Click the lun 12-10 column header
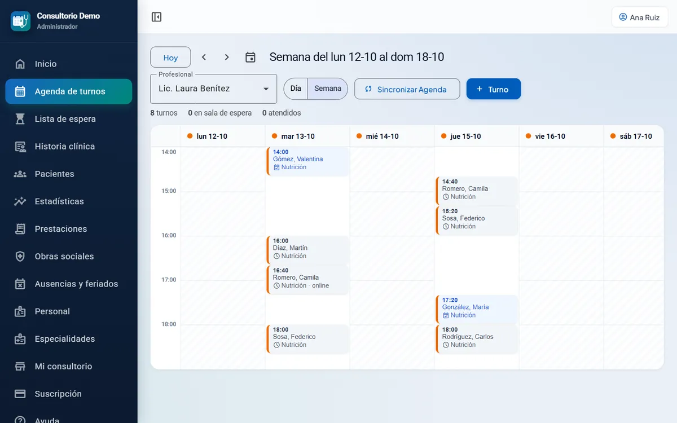677x423 pixels. [x=222, y=136]
